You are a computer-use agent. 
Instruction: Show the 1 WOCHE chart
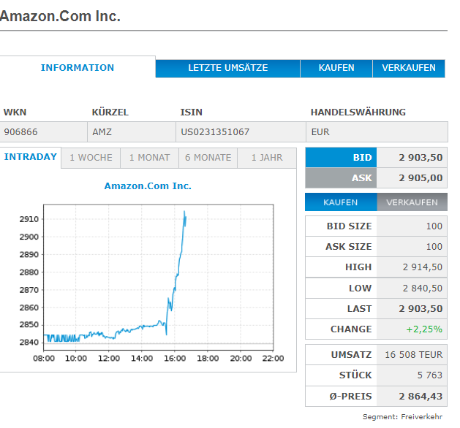(91, 158)
